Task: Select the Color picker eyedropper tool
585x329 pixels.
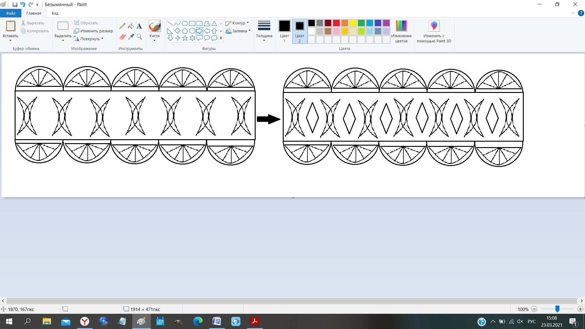Action: point(131,37)
